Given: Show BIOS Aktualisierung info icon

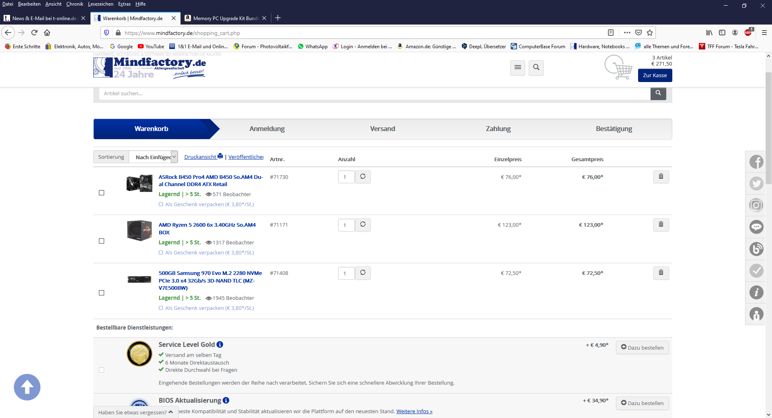Looking at the screenshot, I should pyautogui.click(x=226, y=400).
